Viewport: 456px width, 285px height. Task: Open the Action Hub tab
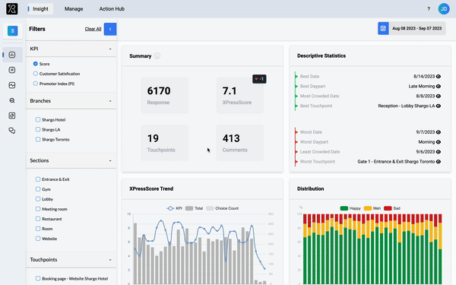point(112,8)
